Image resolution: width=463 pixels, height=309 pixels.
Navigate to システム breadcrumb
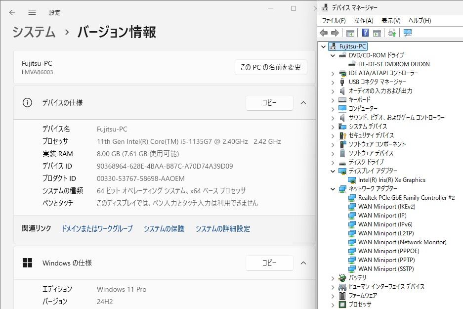(34, 32)
